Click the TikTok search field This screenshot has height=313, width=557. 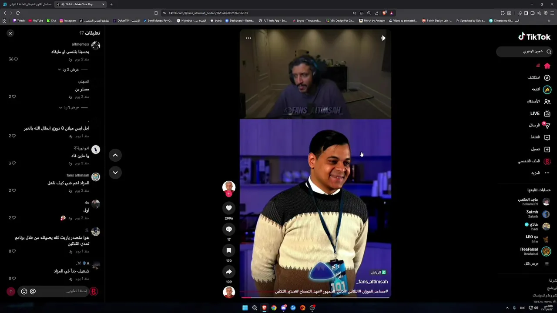tap(524, 52)
